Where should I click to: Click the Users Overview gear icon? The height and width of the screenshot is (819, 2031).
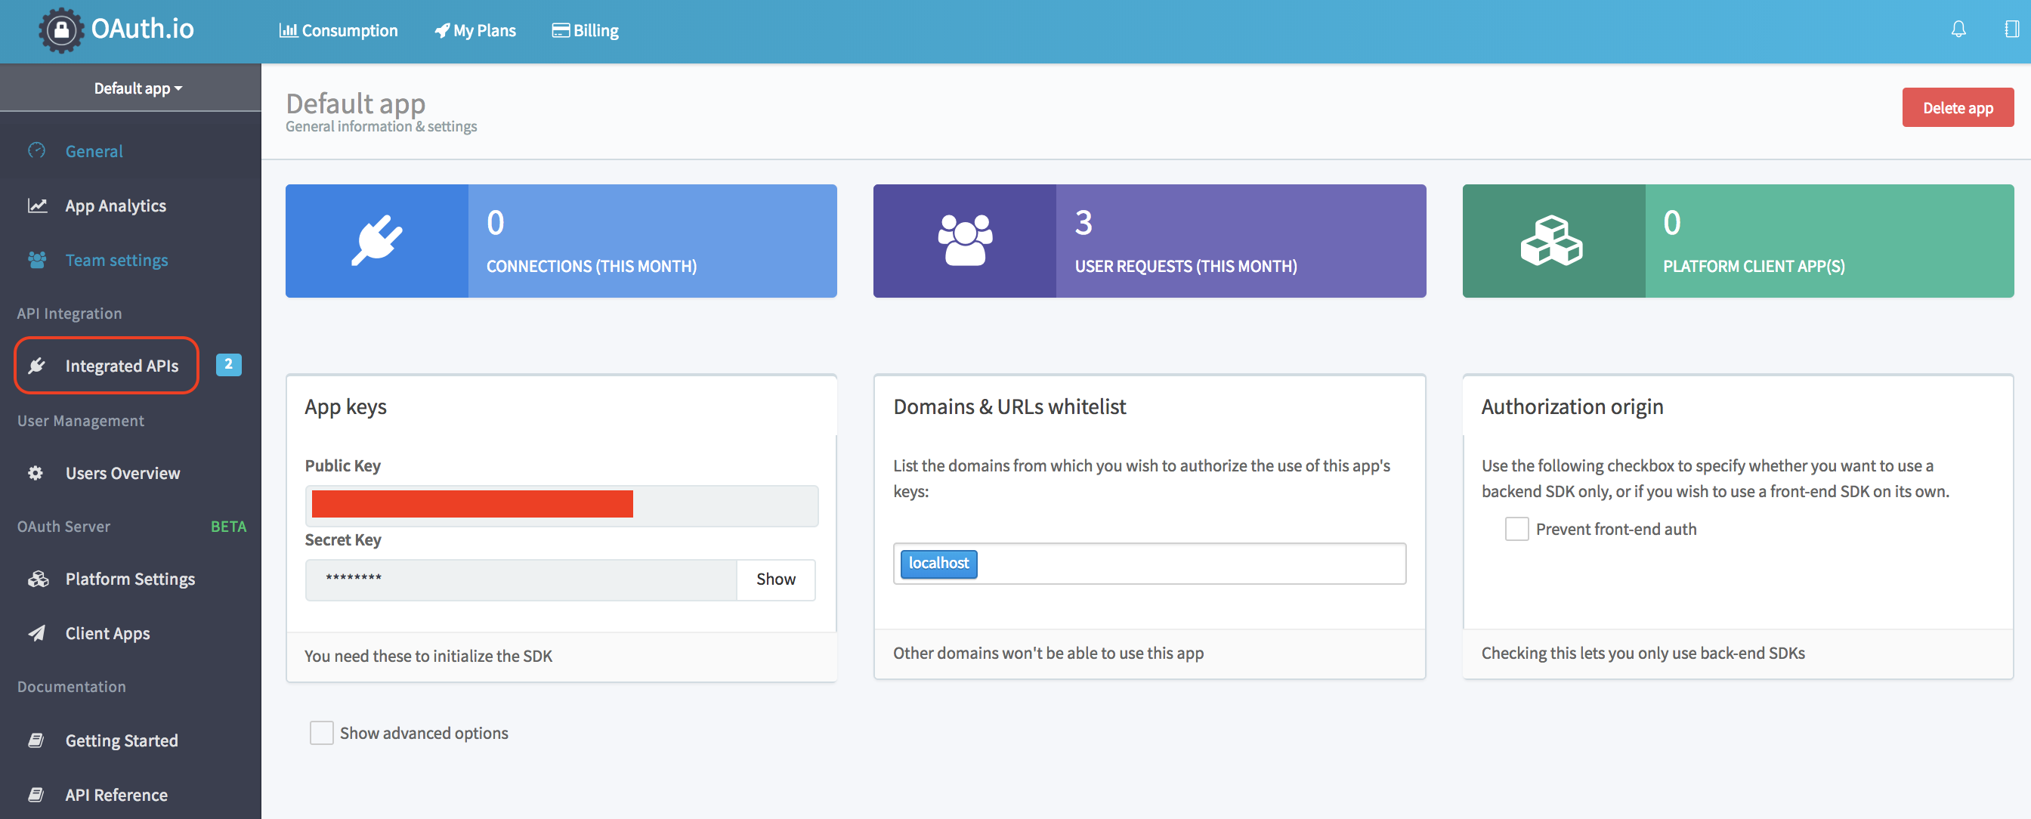(x=36, y=473)
